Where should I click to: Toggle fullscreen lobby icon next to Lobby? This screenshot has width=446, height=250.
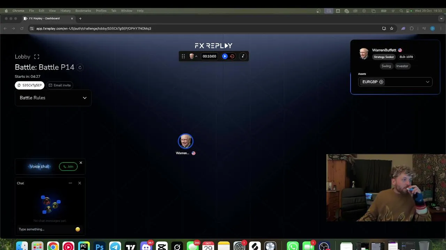[x=37, y=57]
